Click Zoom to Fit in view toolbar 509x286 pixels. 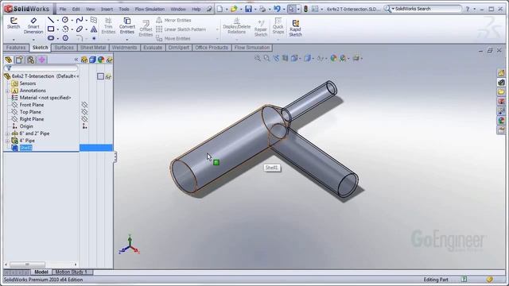258,58
